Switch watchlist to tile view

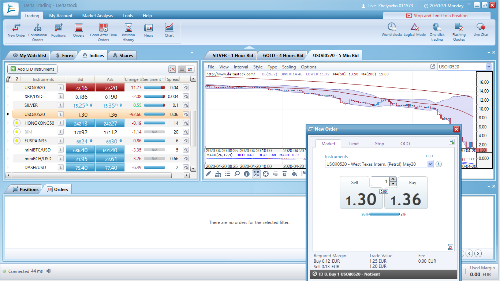tap(190, 69)
